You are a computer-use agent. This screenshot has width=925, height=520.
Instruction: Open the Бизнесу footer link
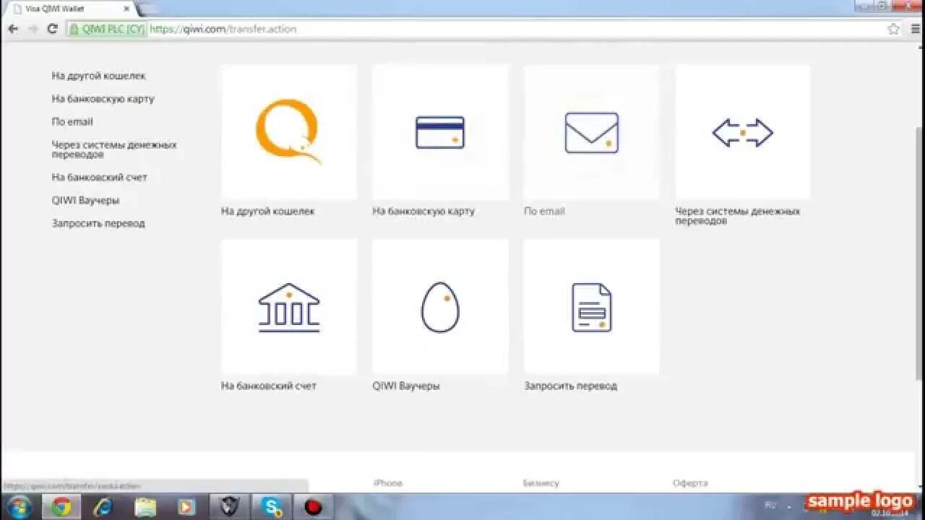click(541, 483)
